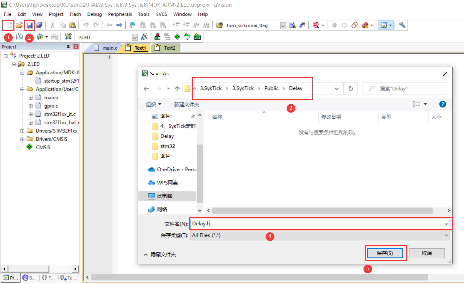464x284 pixels.
Task: Open the 2.LED target selection dropdown
Action: pyautogui.click(x=135, y=37)
